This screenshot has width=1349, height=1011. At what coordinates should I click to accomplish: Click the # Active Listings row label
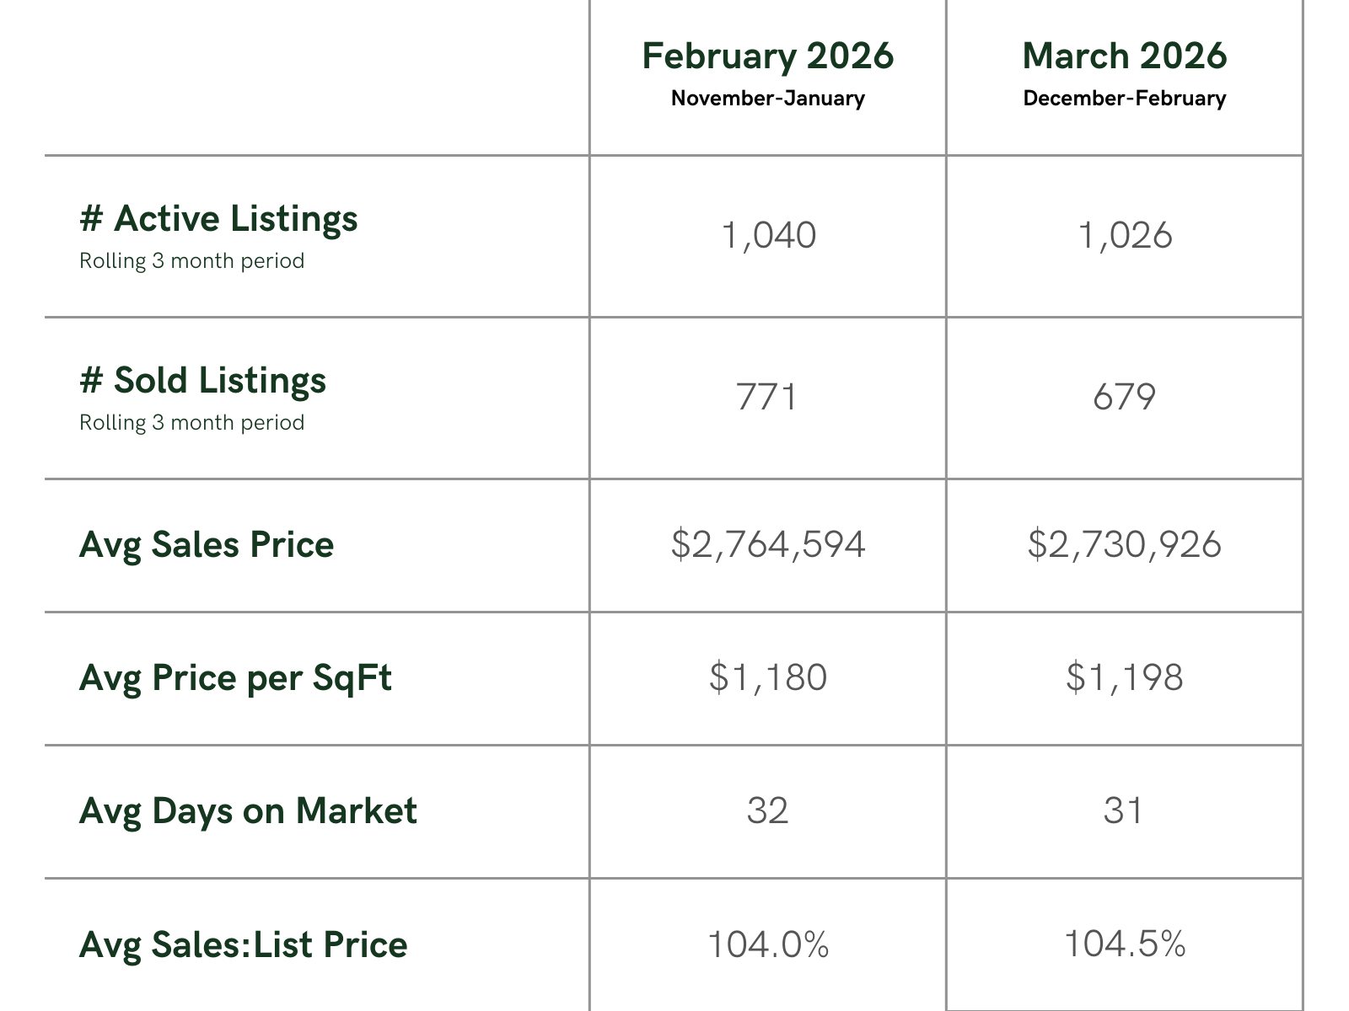pyautogui.click(x=218, y=219)
